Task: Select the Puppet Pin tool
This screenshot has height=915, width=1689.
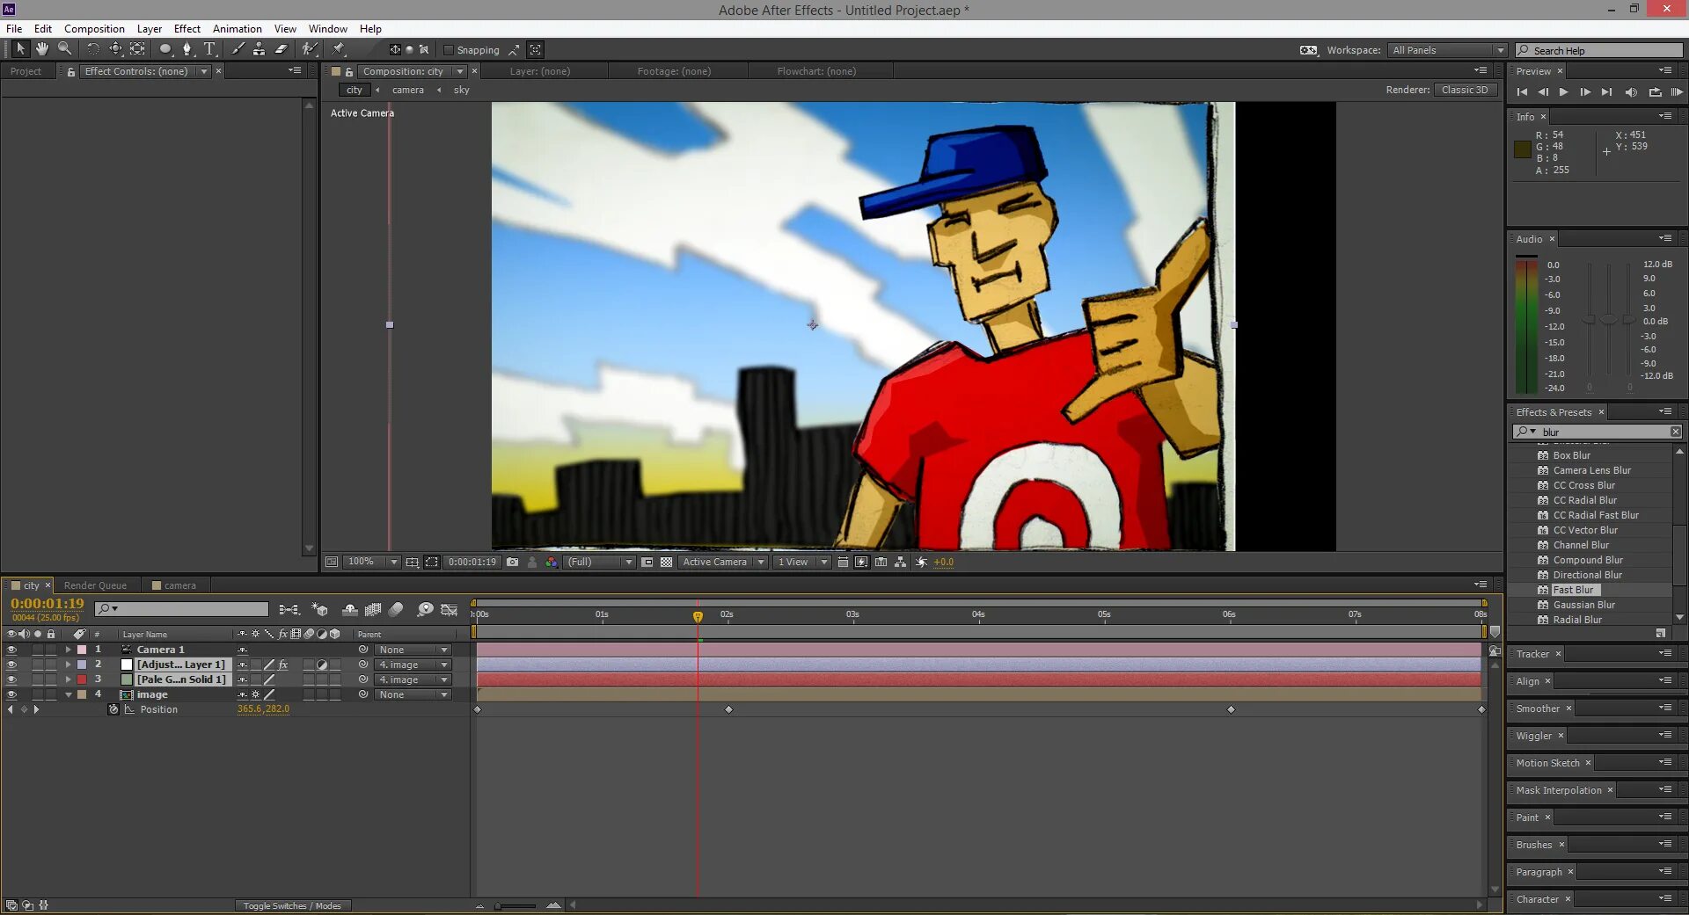Action: click(339, 49)
